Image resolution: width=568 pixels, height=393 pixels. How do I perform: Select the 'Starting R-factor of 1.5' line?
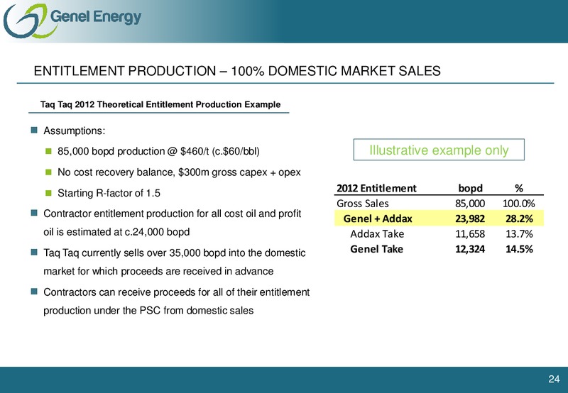point(109,193)
